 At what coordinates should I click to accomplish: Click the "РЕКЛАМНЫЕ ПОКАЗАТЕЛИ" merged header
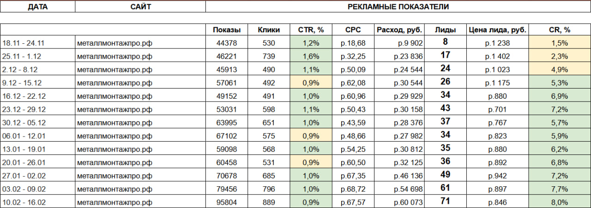[x=398, y=7]
